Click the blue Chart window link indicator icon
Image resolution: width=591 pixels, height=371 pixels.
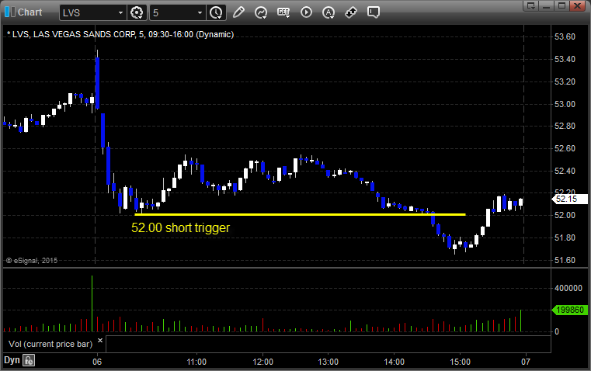pos(10,12)
